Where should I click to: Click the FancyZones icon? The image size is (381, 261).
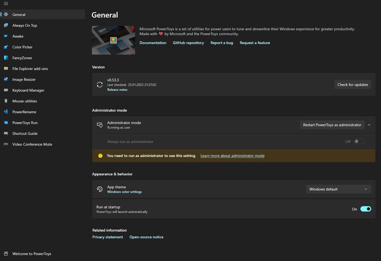point(6,58)
